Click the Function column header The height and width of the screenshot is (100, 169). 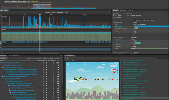[2, 61]
